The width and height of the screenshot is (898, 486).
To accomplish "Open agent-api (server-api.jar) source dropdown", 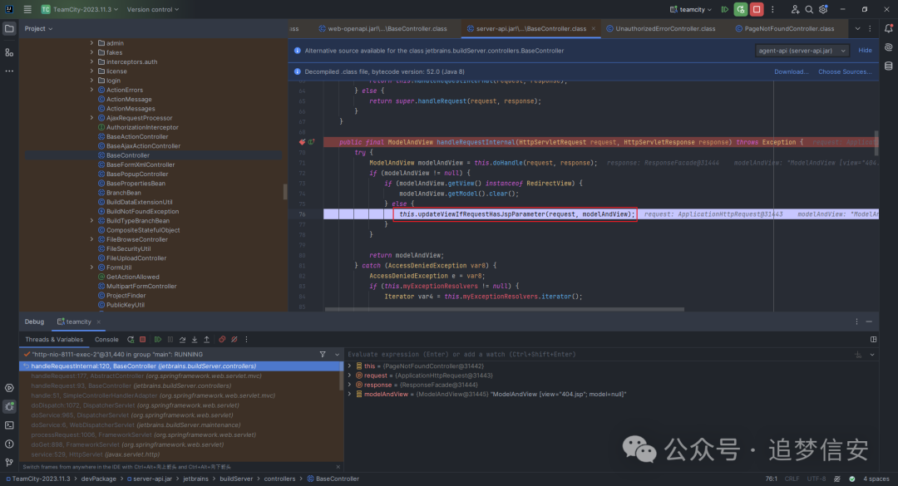I will pyautogui.click(x=802, y=51).
